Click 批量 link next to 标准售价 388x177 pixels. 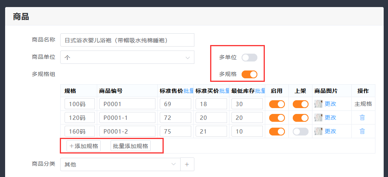[188, 91]
